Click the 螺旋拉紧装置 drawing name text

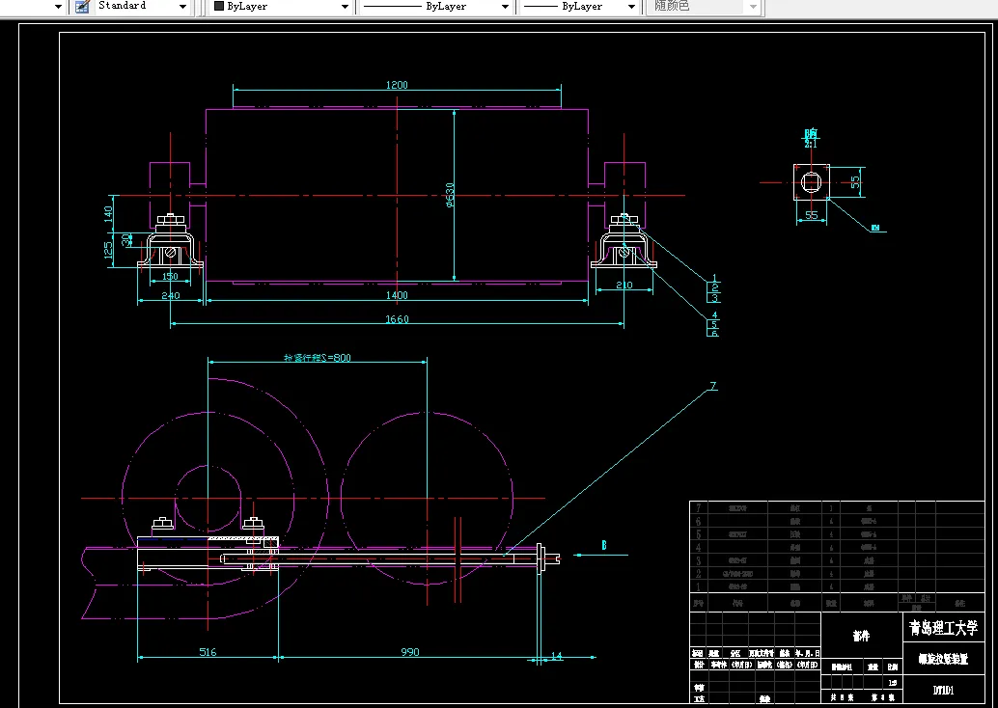943,660
